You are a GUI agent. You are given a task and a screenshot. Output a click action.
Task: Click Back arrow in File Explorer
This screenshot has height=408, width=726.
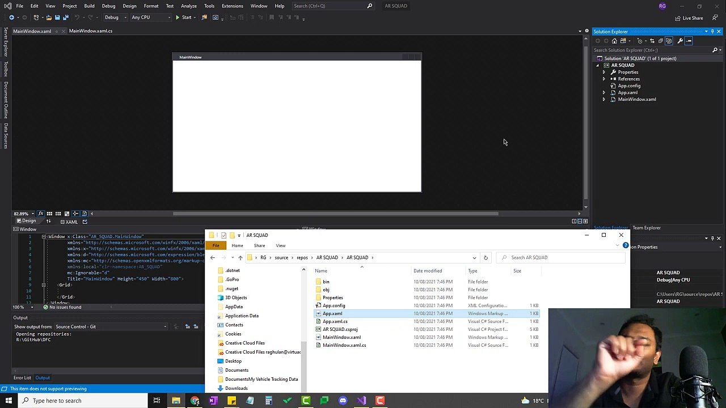pyautogui.click(x=213, y=257)
